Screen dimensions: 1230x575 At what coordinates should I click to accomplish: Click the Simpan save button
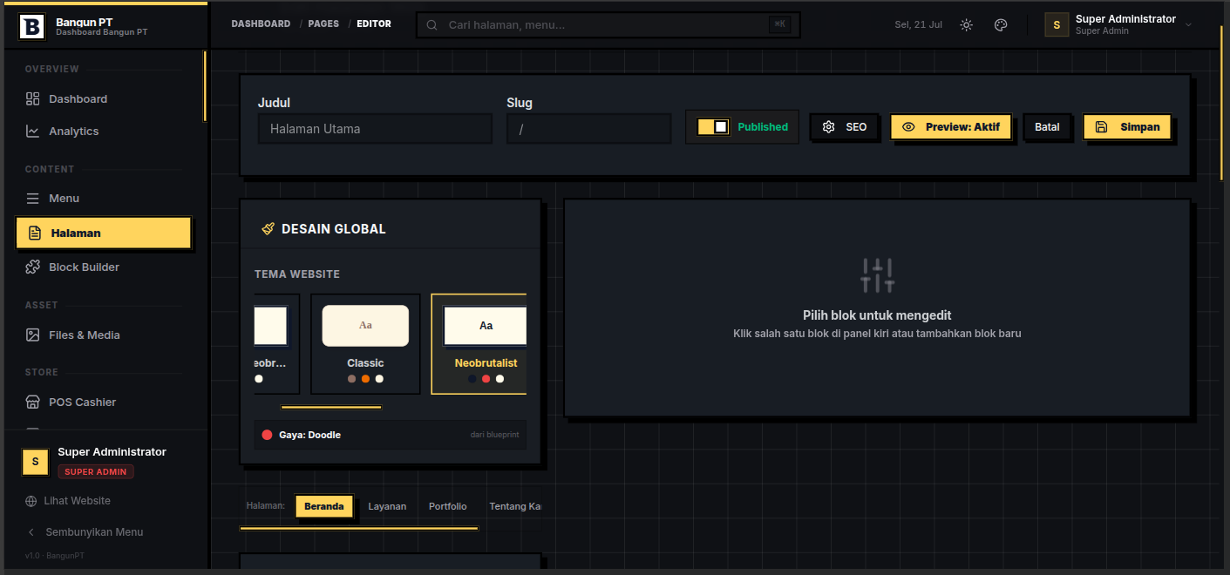click(x=1127, y=127)
